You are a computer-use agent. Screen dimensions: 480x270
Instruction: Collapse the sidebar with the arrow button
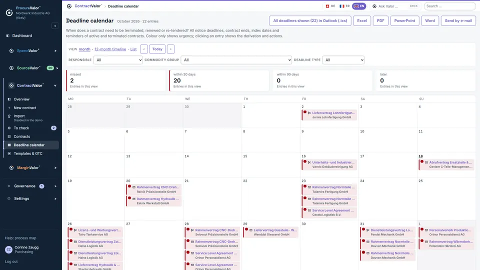[55, 26]
